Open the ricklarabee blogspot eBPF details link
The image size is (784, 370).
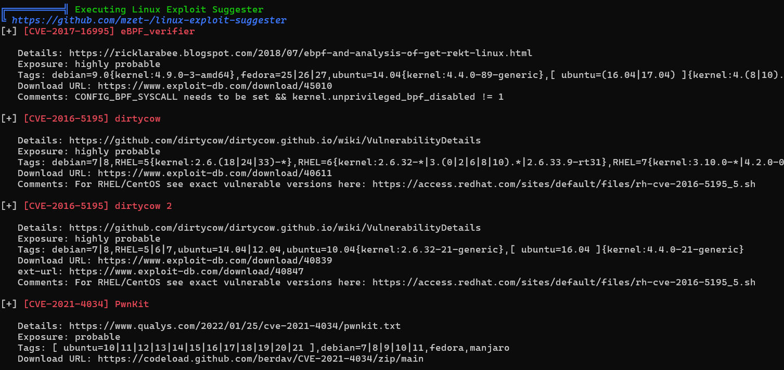click(x=301, y=53)
